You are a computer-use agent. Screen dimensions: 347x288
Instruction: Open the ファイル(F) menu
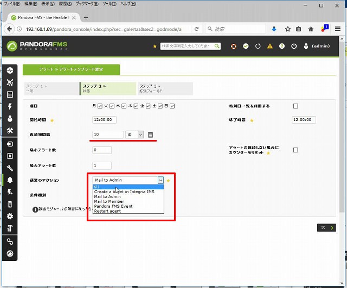point(12,4)
